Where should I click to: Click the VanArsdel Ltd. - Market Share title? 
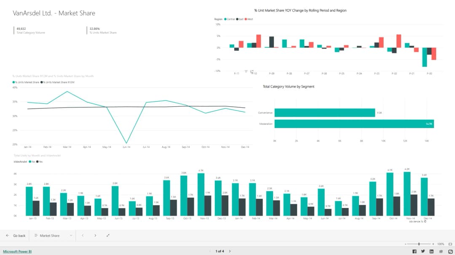54,13
